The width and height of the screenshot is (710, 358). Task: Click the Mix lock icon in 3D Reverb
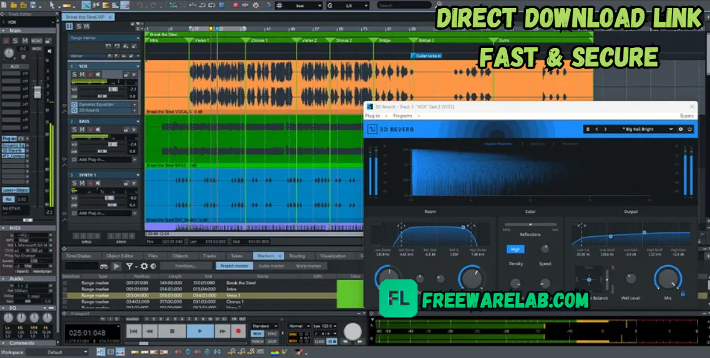683,294
